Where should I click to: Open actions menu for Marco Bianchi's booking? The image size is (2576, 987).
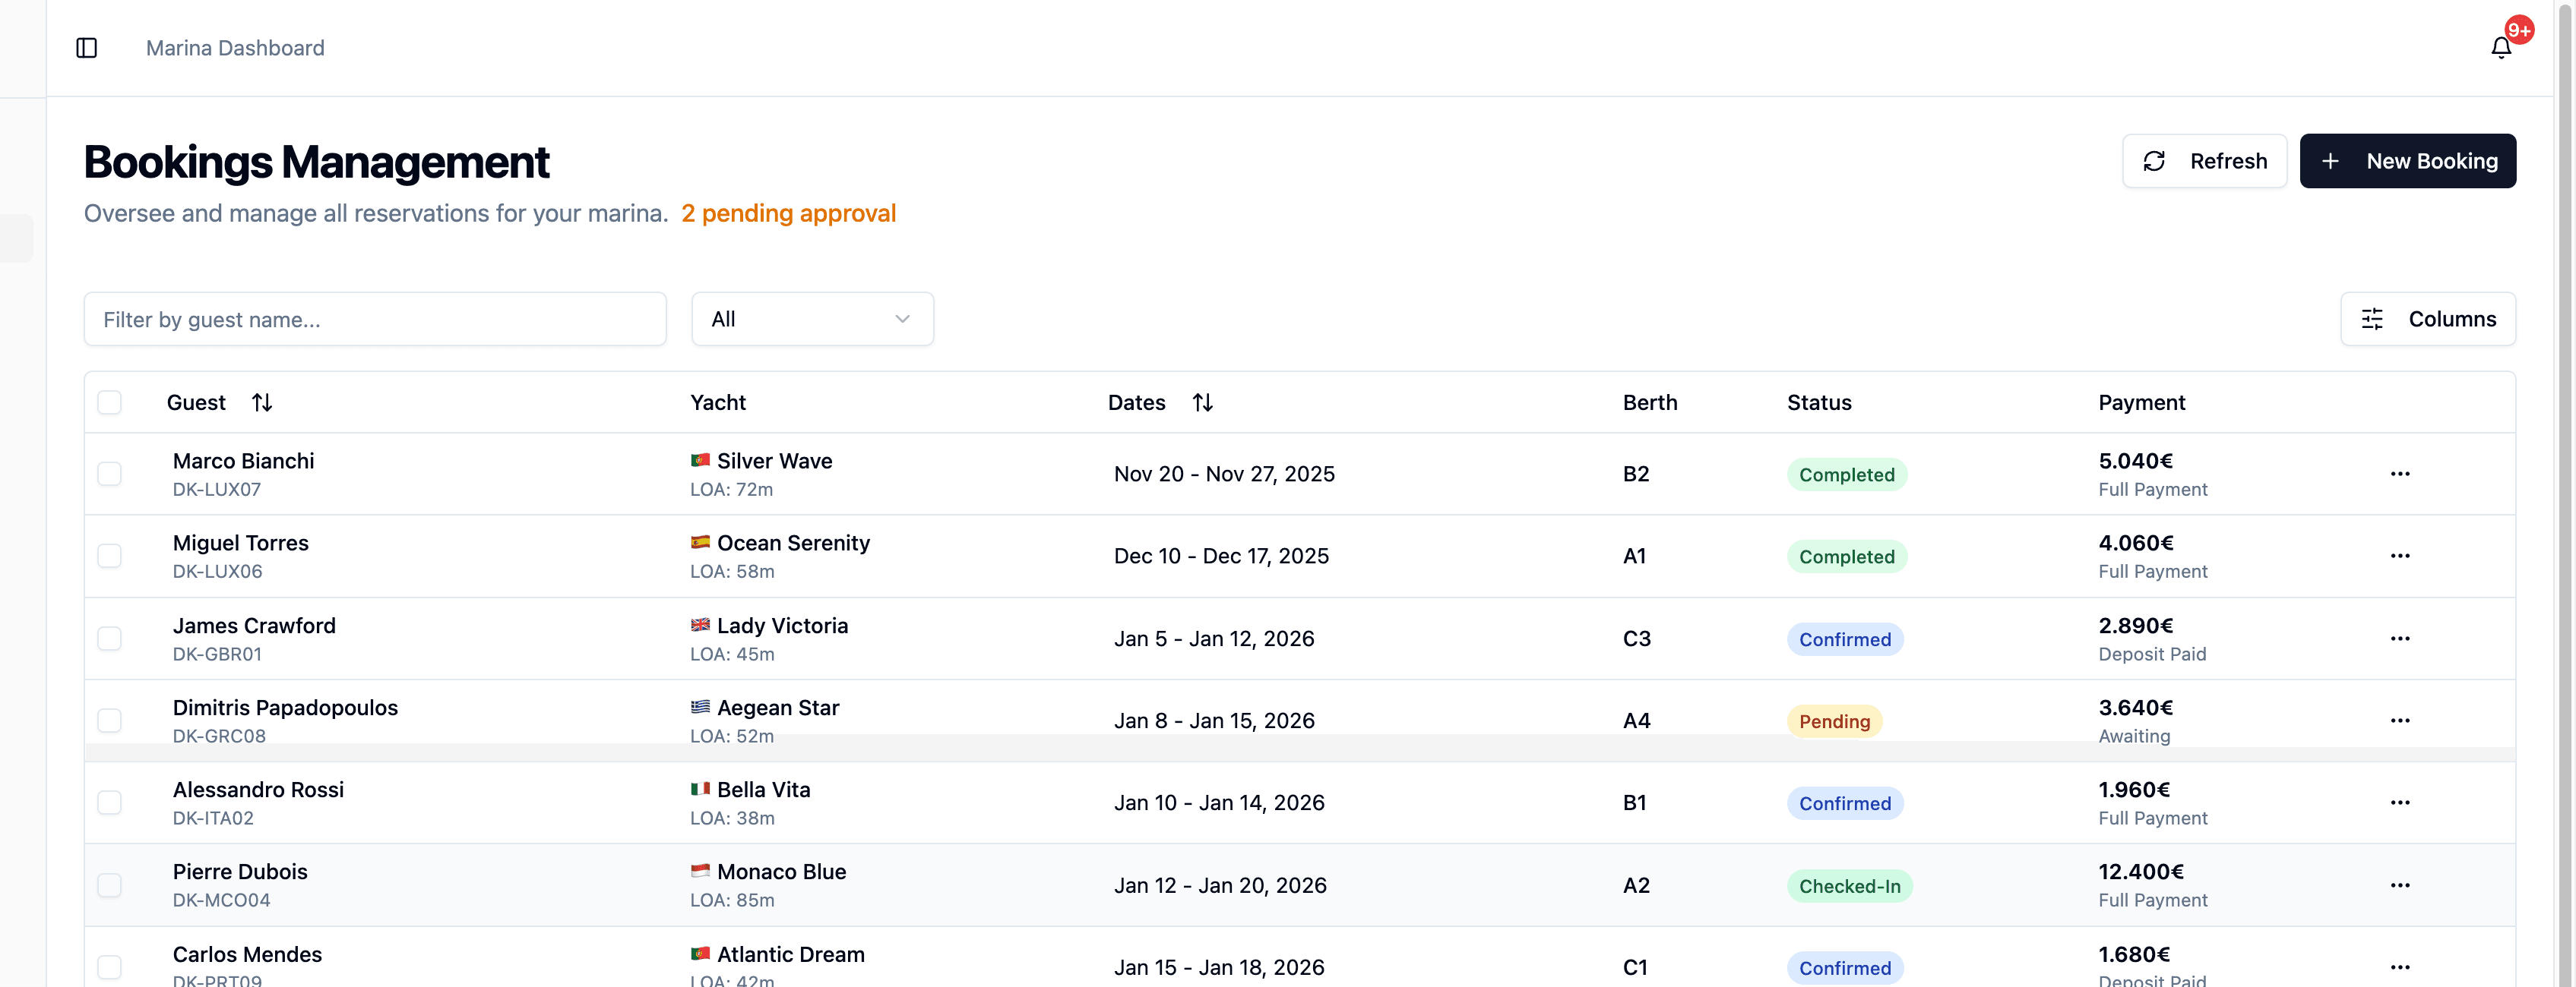click(2401, 474)
